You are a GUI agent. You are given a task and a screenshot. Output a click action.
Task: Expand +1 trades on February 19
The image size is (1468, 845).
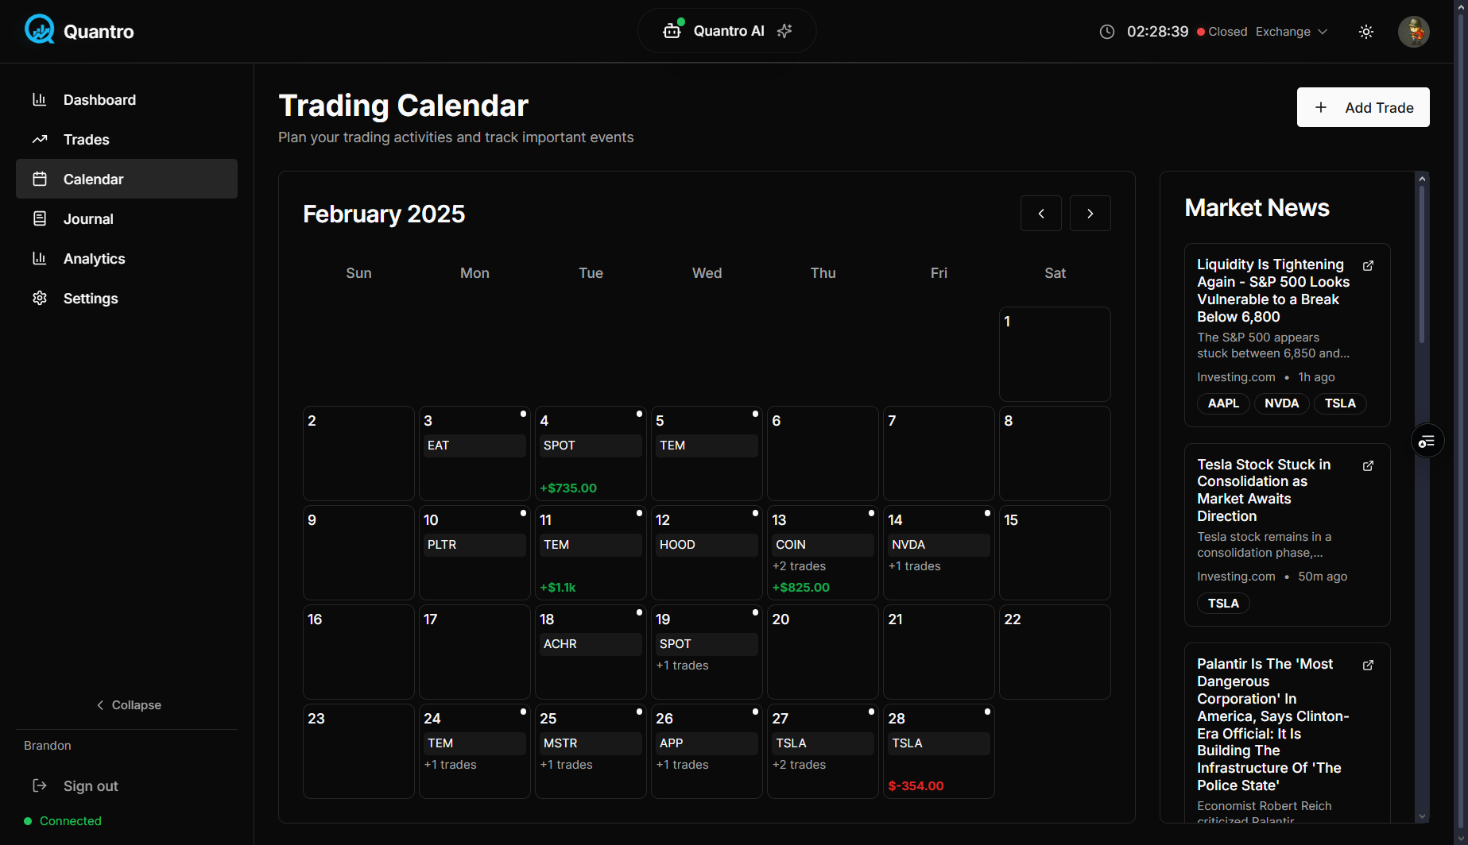point(682,666)
